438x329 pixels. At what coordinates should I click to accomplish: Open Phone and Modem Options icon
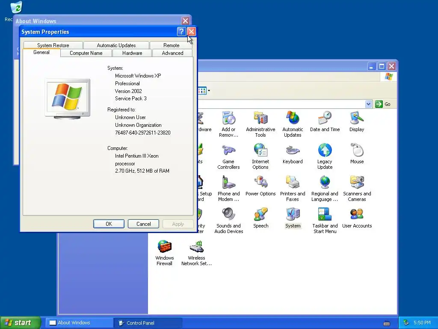(x=228, y=188)
